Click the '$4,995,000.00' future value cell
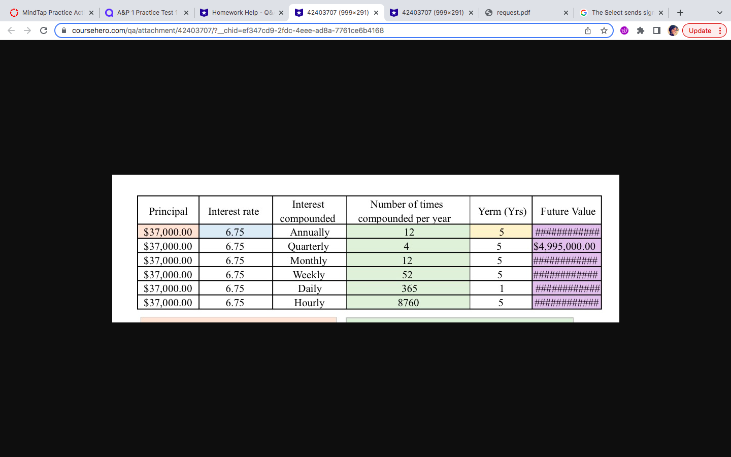The height and width of the screenshot is (457, 731). [567, 246]
